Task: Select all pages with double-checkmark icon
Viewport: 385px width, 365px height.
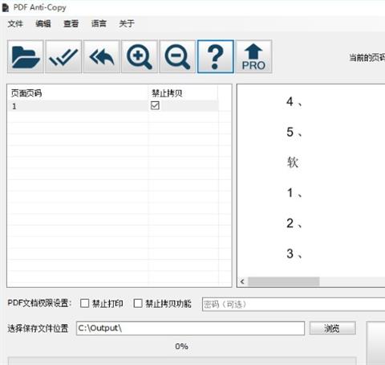Action: [x=63, y=56]
